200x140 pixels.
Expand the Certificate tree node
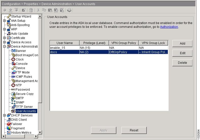click(x=5, y=38)
